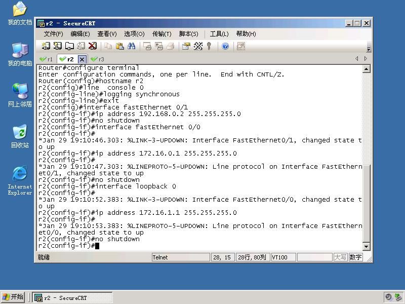
Task: Click the 就绪 ready status text
Action: click(44, 257)
